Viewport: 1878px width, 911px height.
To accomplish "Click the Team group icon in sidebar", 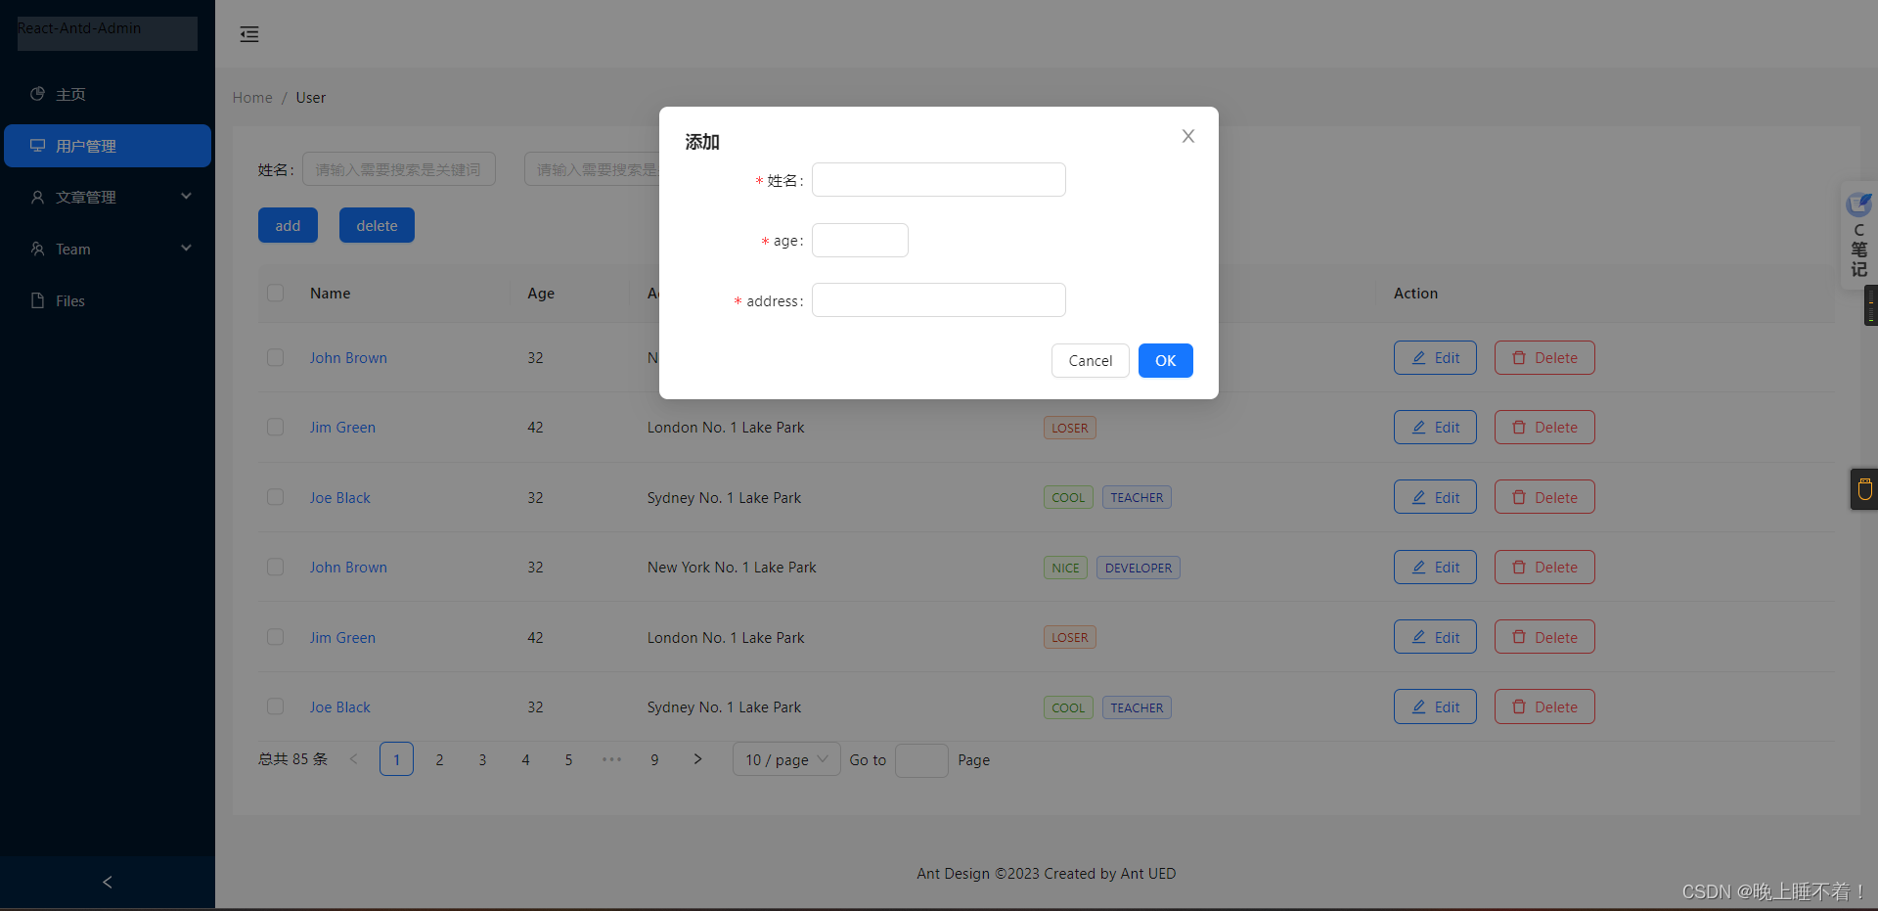I will pyautogui.click(x=37, y=249).
